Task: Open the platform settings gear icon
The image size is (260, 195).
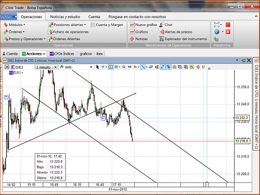Action: pyautogui.click(x=216, y=39)
